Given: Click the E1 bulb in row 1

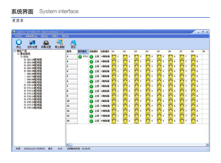Looking at the screenshot, I should (114, 57).
